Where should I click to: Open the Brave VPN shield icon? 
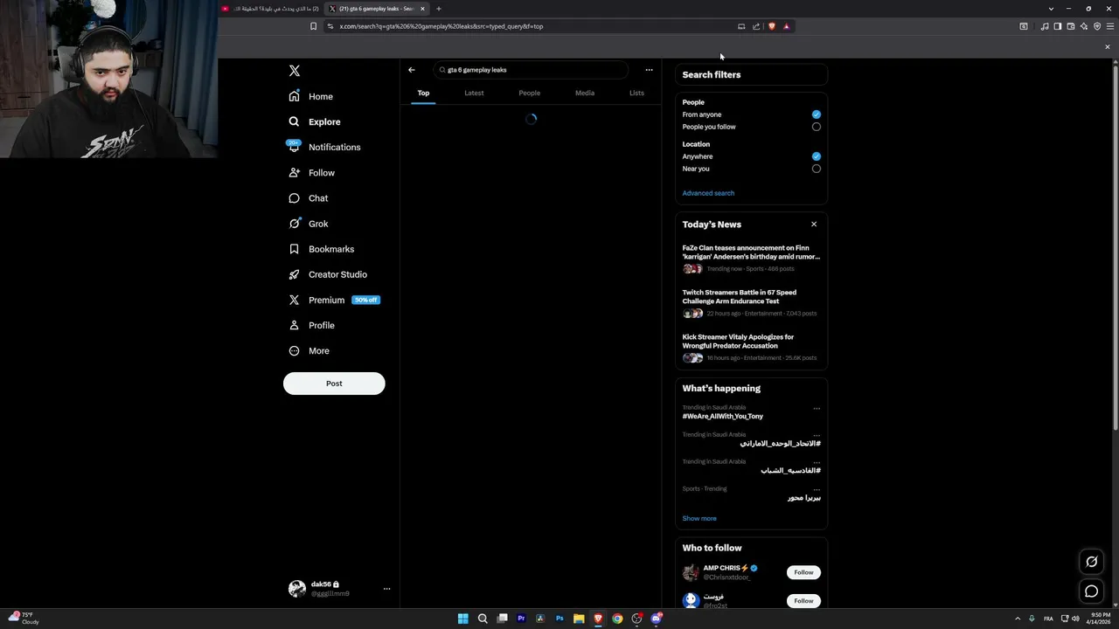[x=1097, y=26]
